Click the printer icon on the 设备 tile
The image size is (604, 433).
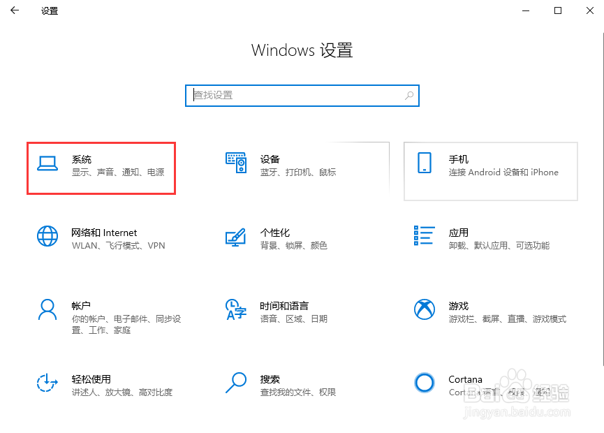pos(235,161)
